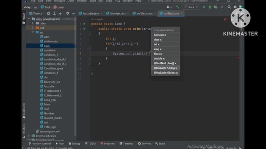Open the Problems tool window

tap(108, 144)
